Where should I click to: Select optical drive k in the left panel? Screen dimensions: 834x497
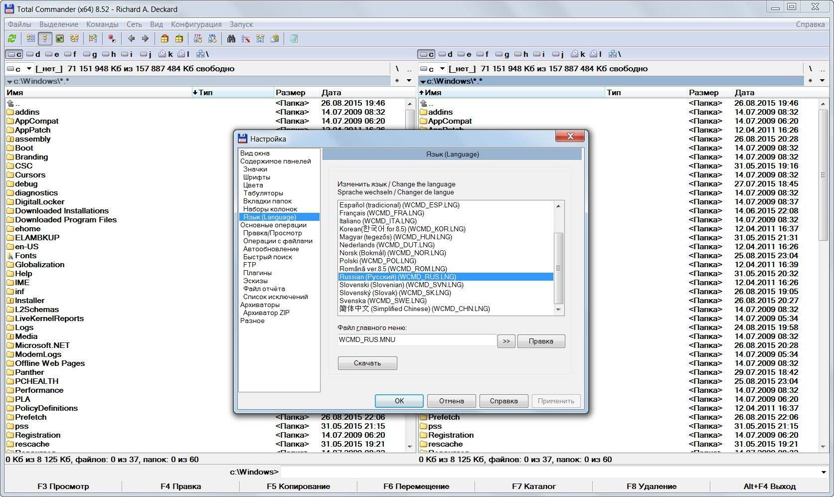click(x=166, y=54)
